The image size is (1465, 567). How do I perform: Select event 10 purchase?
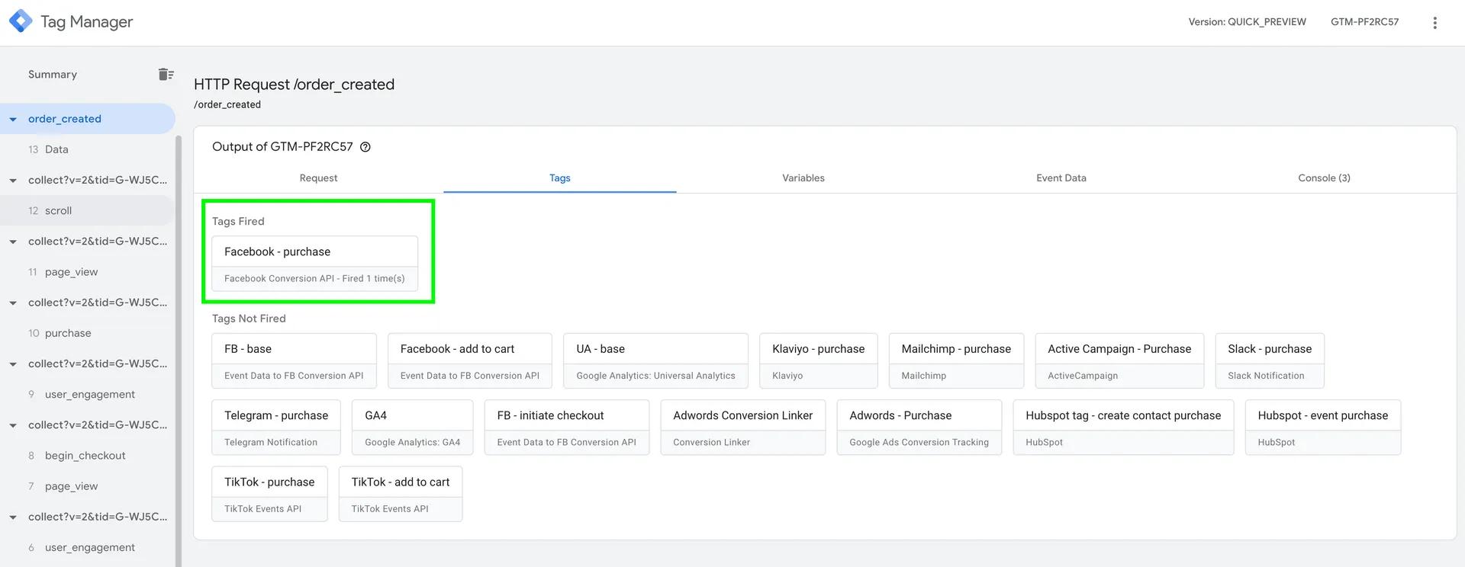pos(88,333)
